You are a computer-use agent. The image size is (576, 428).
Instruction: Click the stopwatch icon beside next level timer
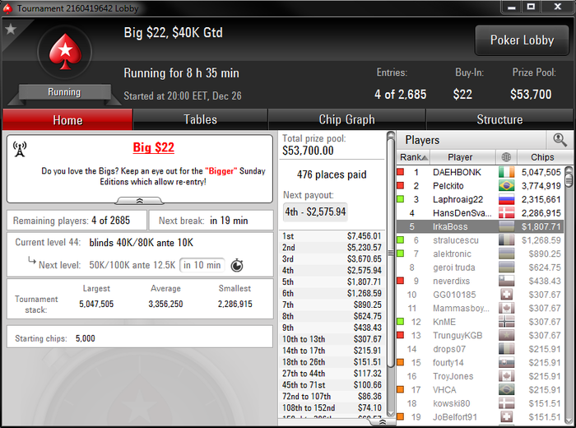click(237, 265)
